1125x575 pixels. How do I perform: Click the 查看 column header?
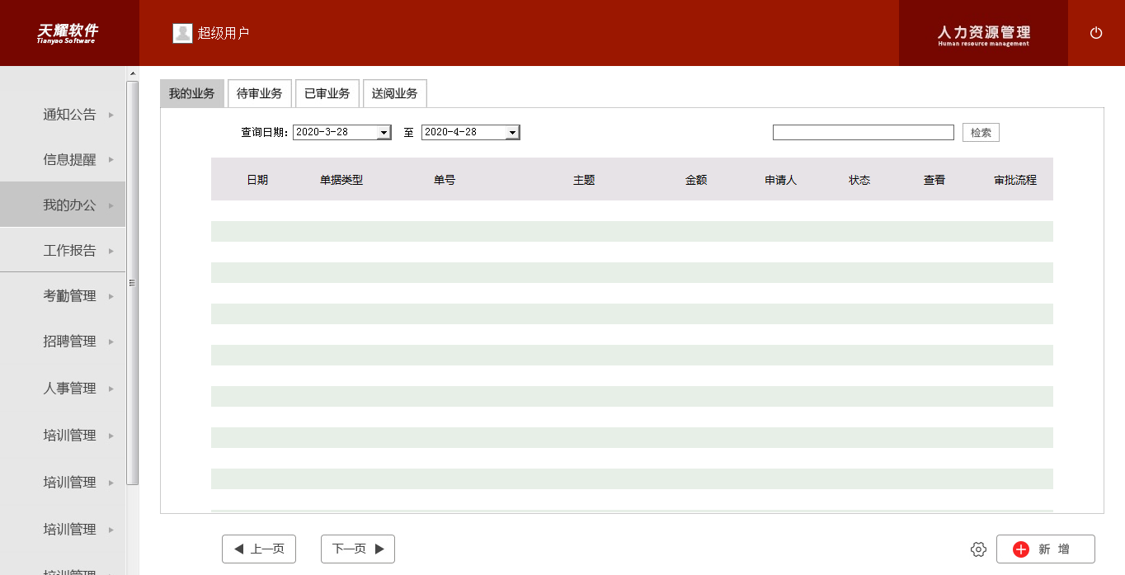point(934,180)
